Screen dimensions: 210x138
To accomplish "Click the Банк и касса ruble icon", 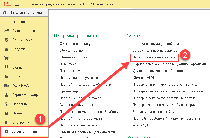I will pos(7,40).
